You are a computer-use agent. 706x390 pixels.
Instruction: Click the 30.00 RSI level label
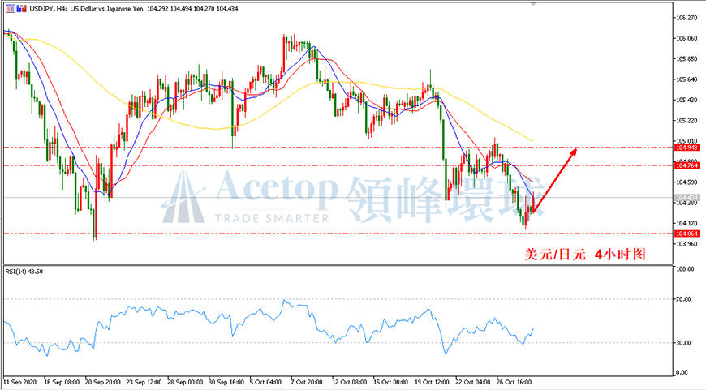point(684,343)
